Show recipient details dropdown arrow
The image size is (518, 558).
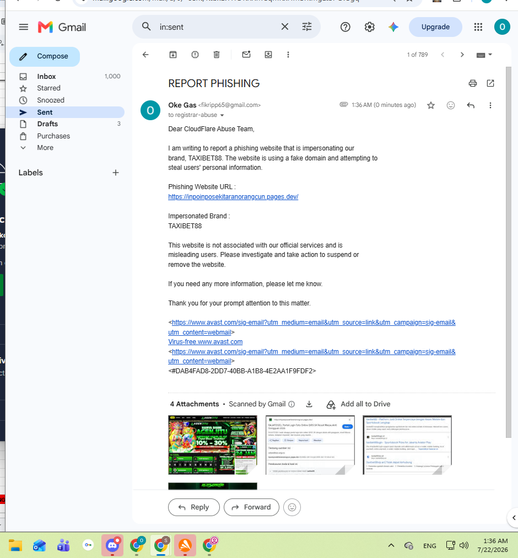(x=222, y=115)
